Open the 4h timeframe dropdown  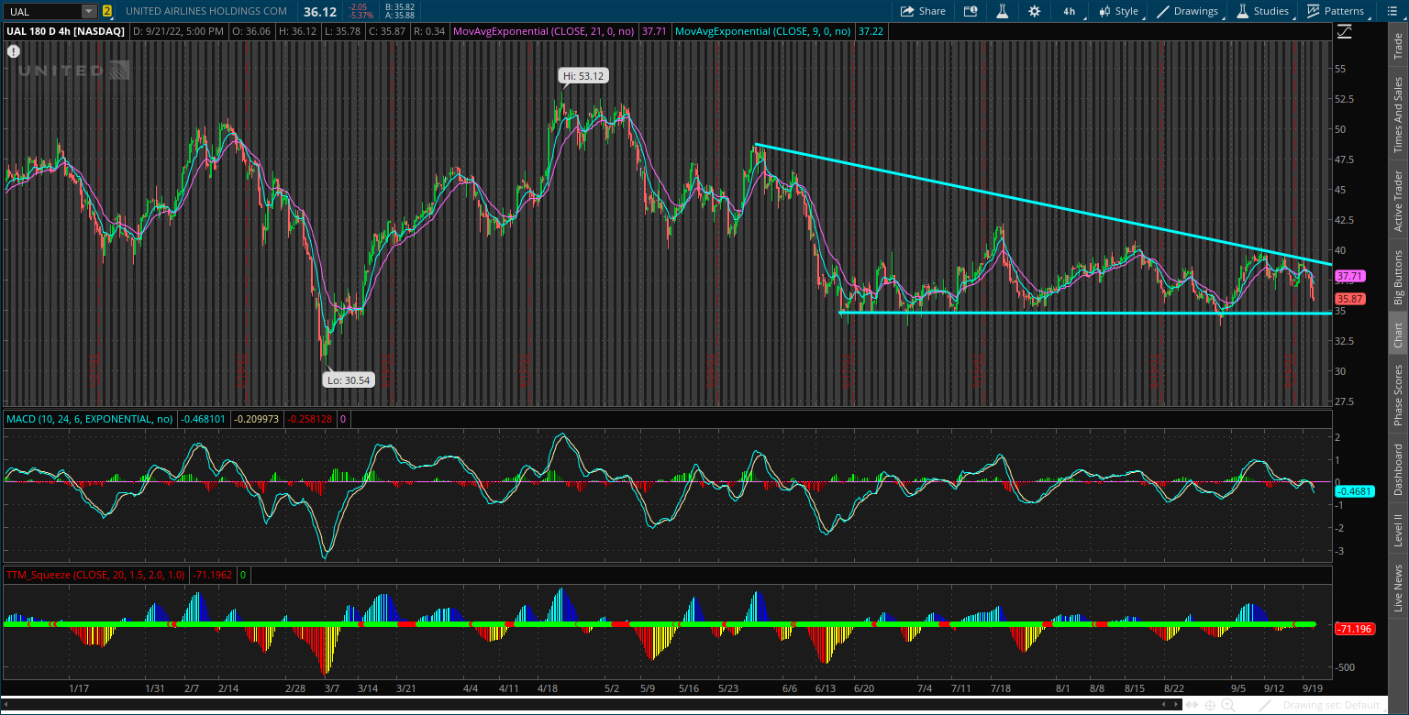coord(1071,11)
